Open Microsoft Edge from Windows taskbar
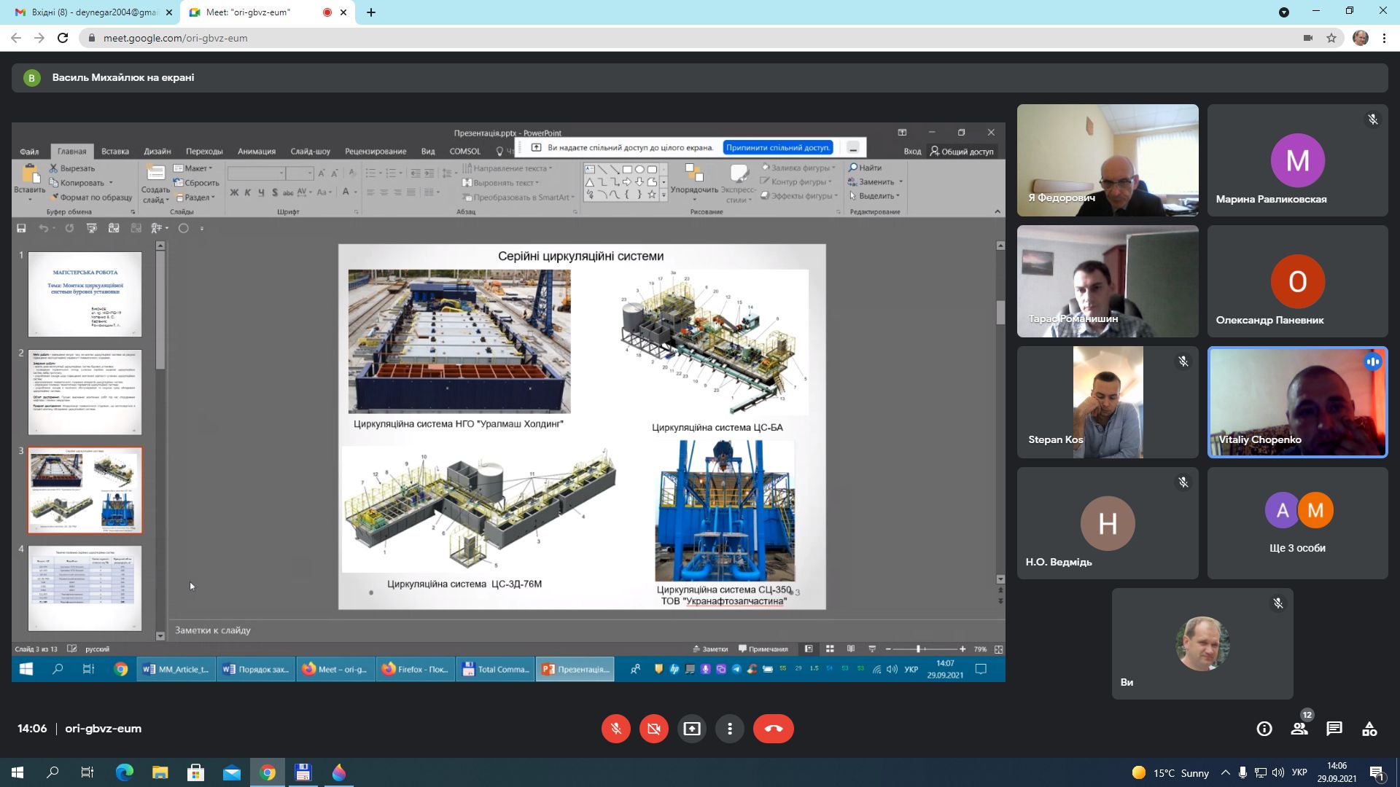The width and height of the screenshot is (1400, 787). tap(125, 772)
